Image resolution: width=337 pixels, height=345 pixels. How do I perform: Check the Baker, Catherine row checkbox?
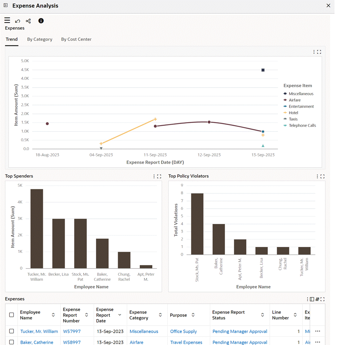point(12,342)
